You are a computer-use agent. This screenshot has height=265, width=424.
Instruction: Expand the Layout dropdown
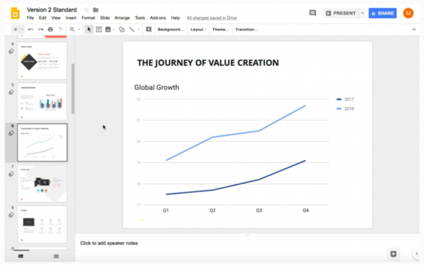(x=198, y=30)
